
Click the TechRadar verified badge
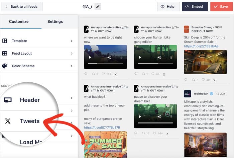[212, 94]
